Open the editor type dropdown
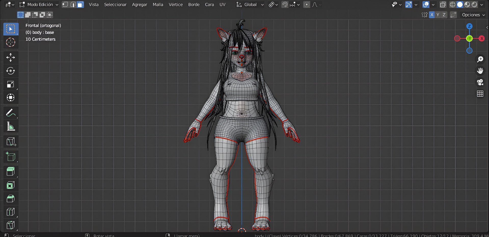This screenshot has height=237, width=489. point(10,5)
